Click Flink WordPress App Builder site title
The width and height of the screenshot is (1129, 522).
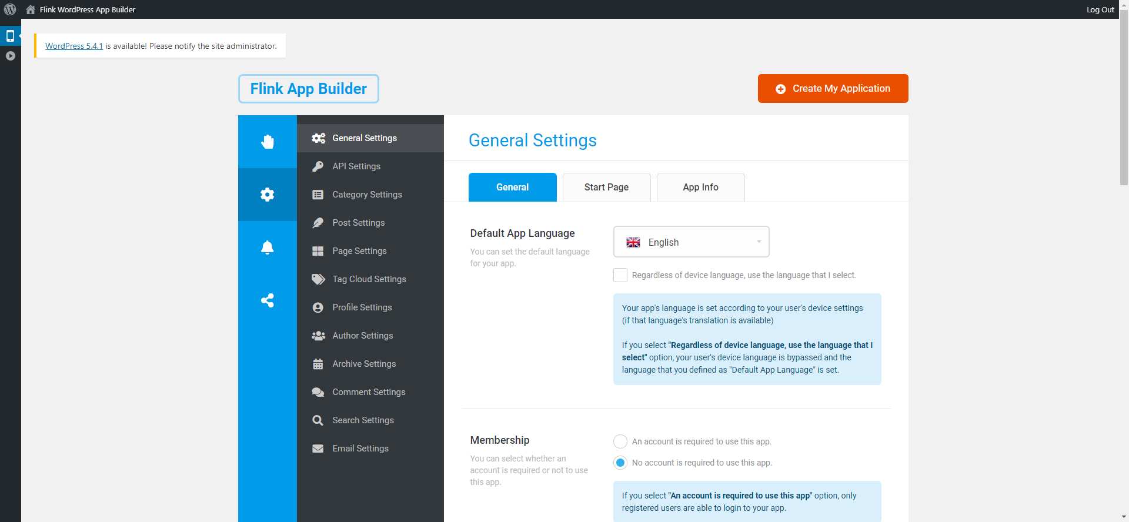tap(88, 9)
